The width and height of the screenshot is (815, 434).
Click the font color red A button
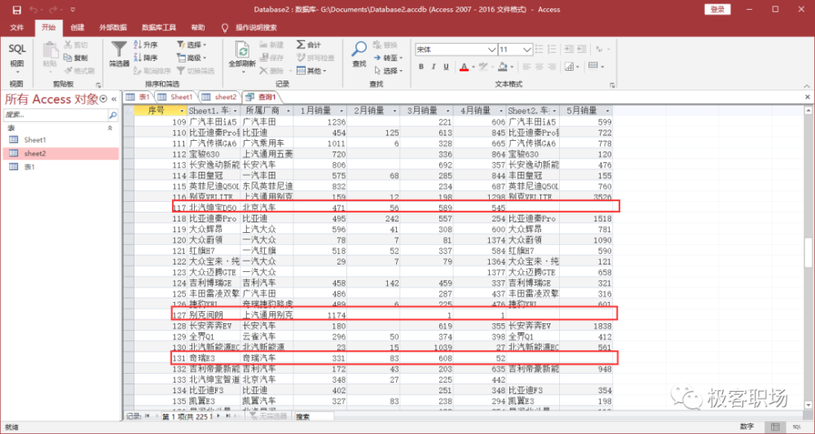463,67
